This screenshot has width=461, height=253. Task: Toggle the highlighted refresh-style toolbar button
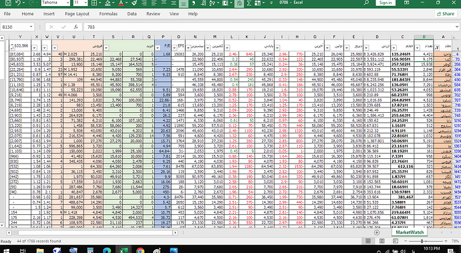coord(239,3)
